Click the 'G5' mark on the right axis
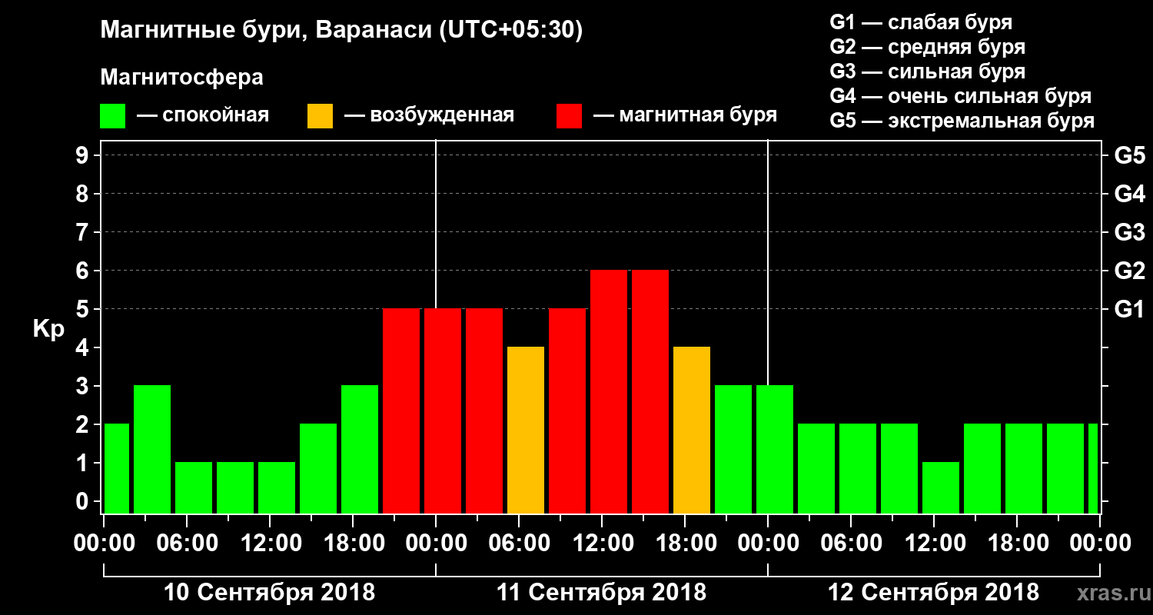The width and height of the screenshot is (1153, 615). 1129,155
